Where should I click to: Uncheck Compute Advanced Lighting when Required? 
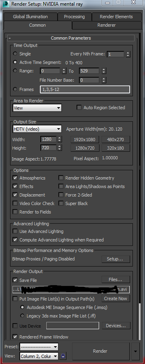pos(15,239)
